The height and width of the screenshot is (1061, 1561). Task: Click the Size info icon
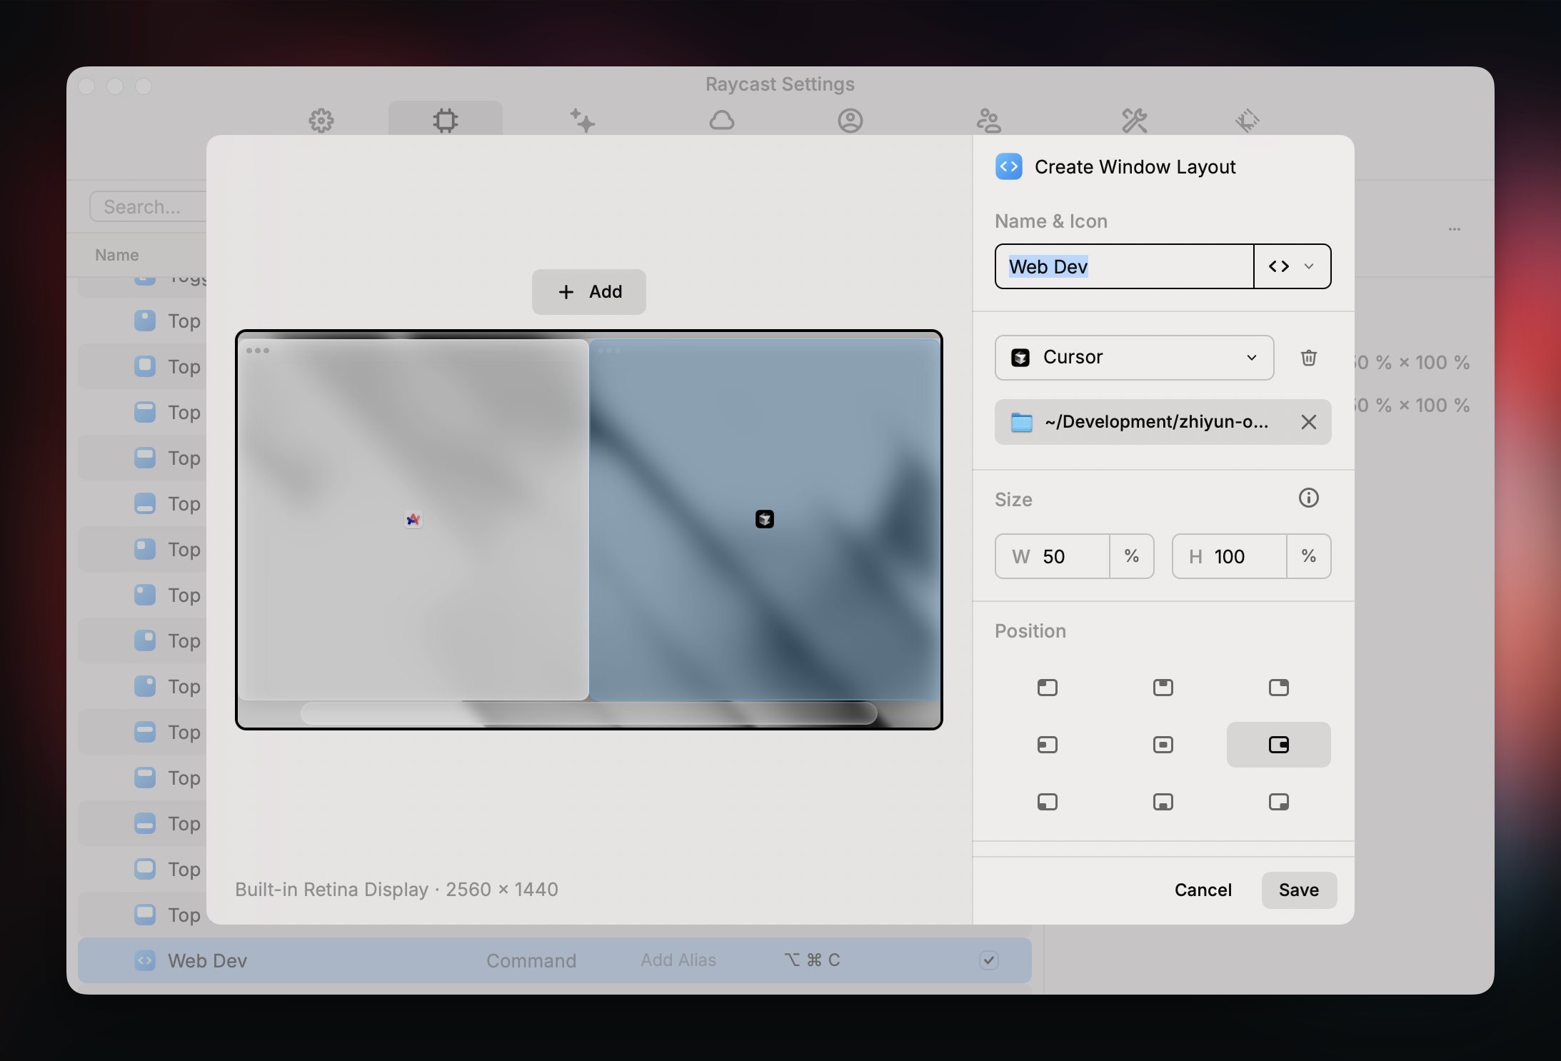point(1309,498)
